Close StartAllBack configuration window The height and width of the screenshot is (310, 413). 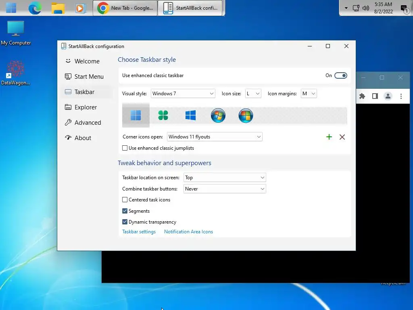tap(346, 46)
